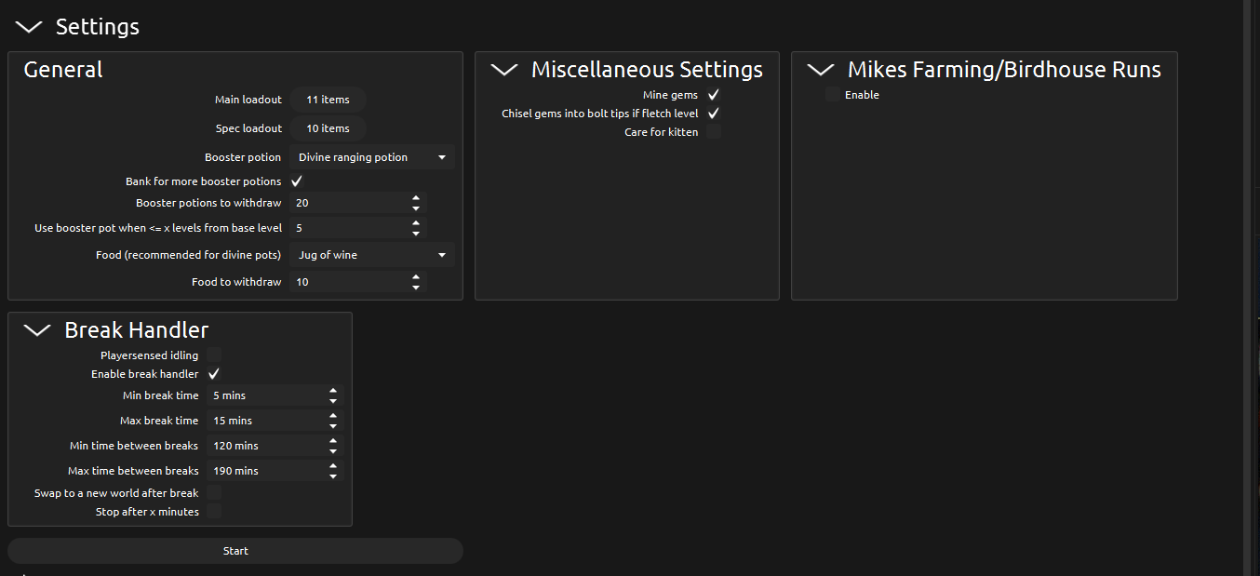Collapse the Miscellaneous Settings panel
This screenshot has height=576, width=1260.
point(504,70)
